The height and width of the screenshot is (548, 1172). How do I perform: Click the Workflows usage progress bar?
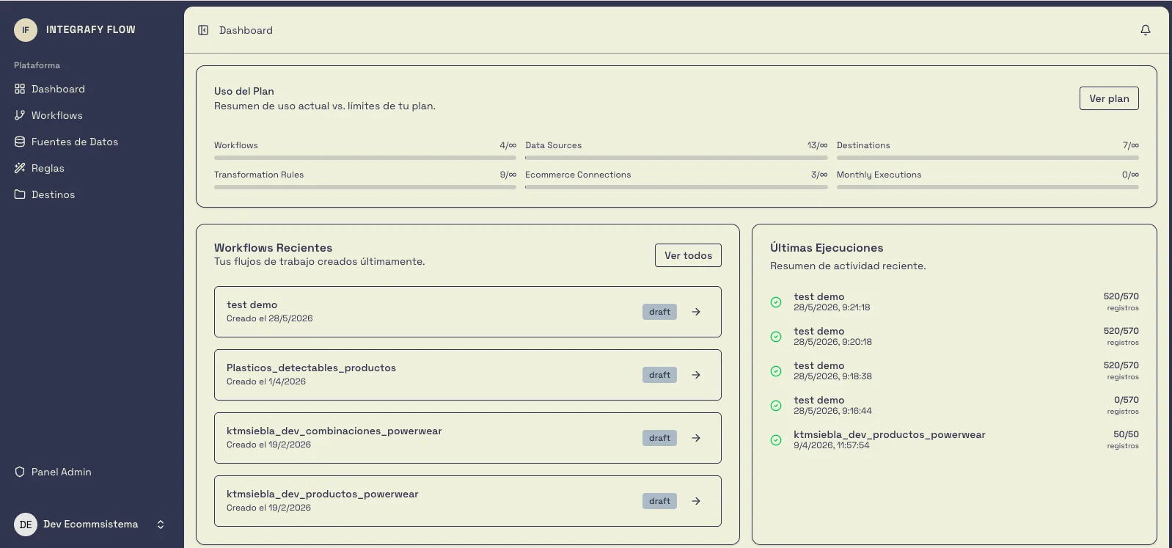[365, 158]
